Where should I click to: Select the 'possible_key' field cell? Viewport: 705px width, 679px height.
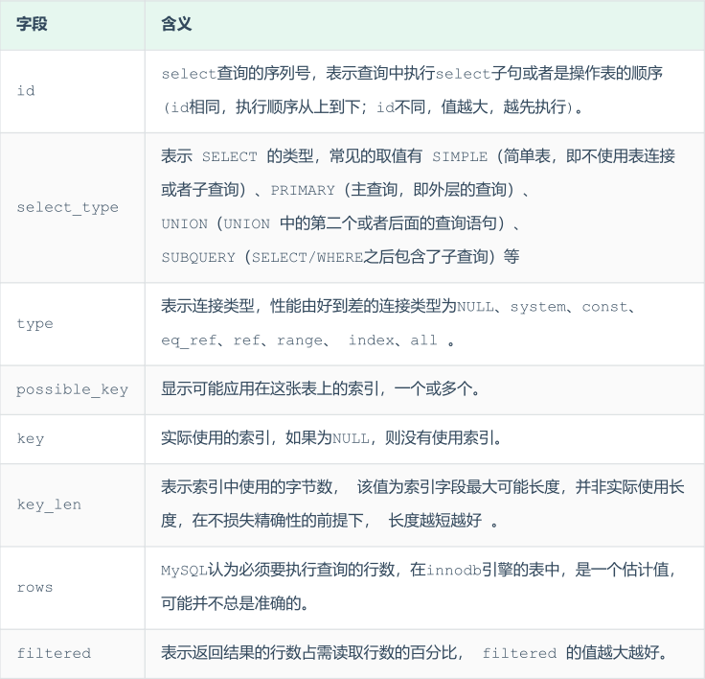(73, 390)
